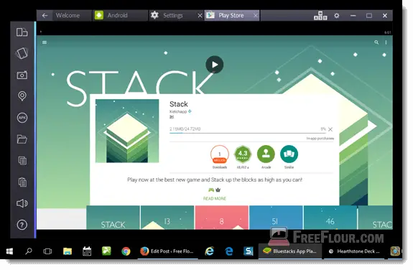Open the blue screenshot thumbnail showing 51
Viewport: 413px width, 270px height.
(276, 218)
